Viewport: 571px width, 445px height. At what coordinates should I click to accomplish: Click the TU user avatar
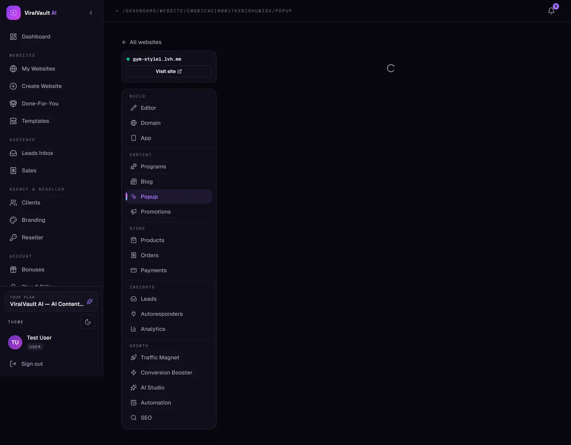click(x=15, y=342)
